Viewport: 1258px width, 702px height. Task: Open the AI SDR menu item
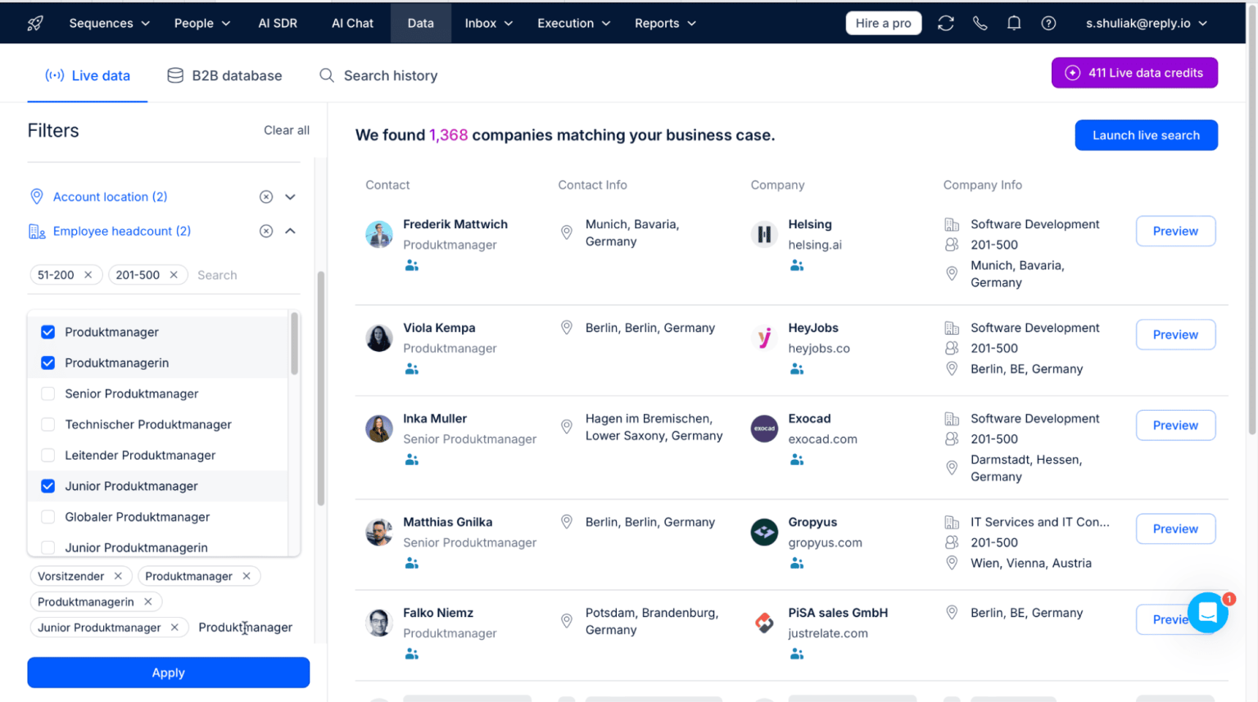coord(278,23)
